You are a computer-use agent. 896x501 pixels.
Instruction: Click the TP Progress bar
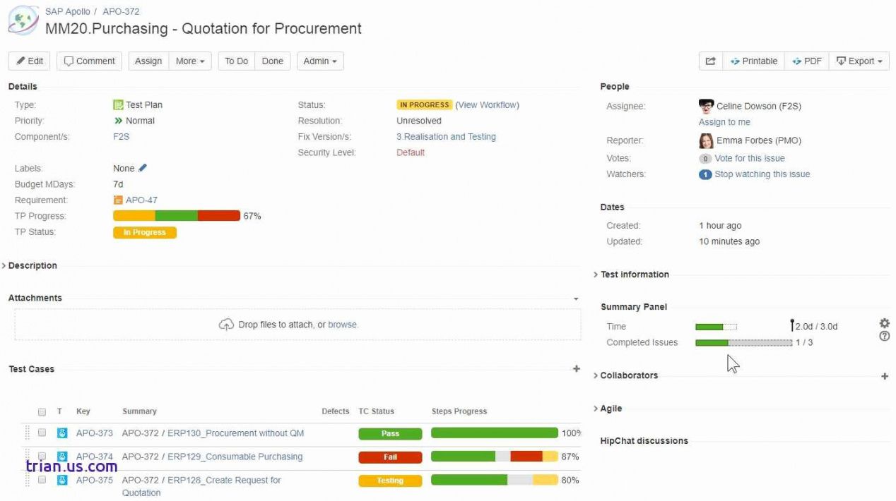(177, 216)
